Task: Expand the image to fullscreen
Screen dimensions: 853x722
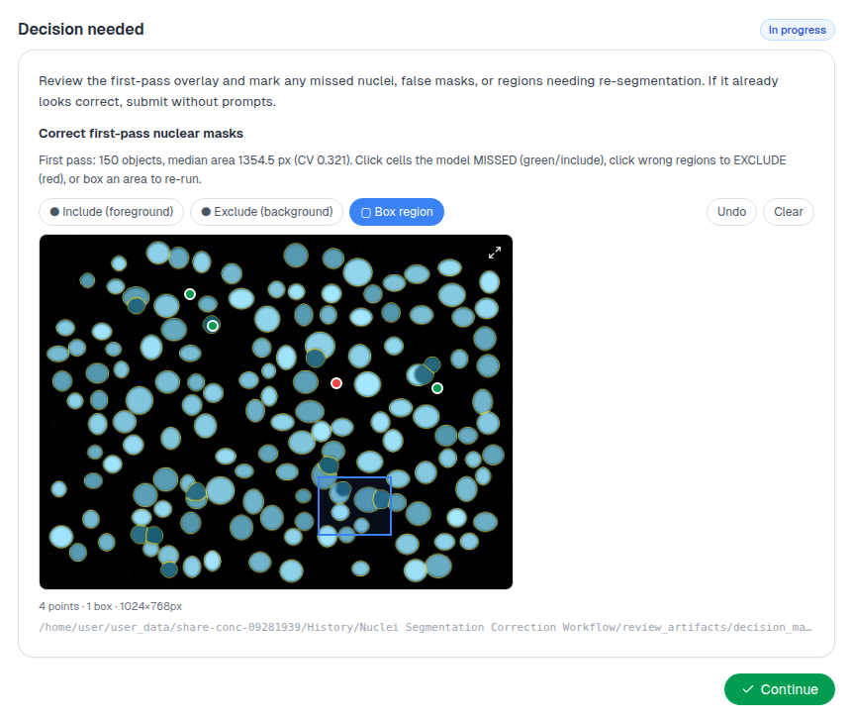Action: point(494,253)
